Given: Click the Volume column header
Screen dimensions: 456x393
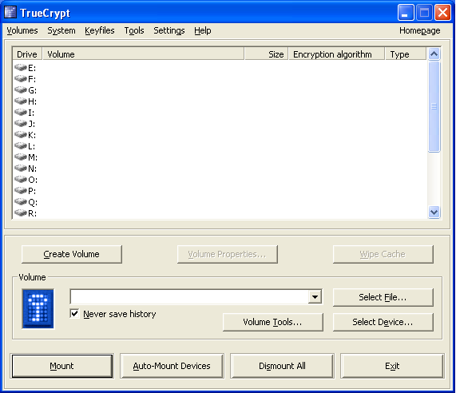Looking at the screenshot, I should click(144, 54).
